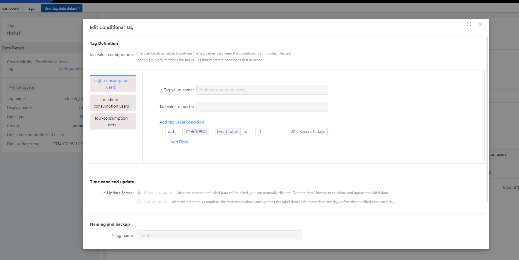Open the 'is' operator dropdown
Image resolution: width=519 pixels, height=260 pixels.
pyautogui.click(x=249, y=131)
